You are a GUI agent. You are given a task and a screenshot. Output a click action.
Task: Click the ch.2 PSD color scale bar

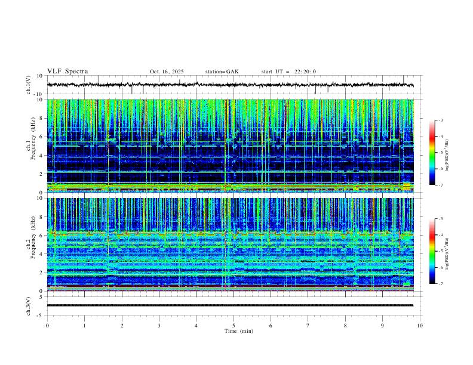[432, 251]
